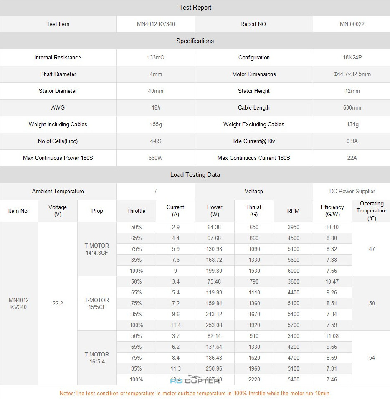This screenshot has width=390, height=399.
Task: Click the '12mm' stator height value
Action: (352, 91)
